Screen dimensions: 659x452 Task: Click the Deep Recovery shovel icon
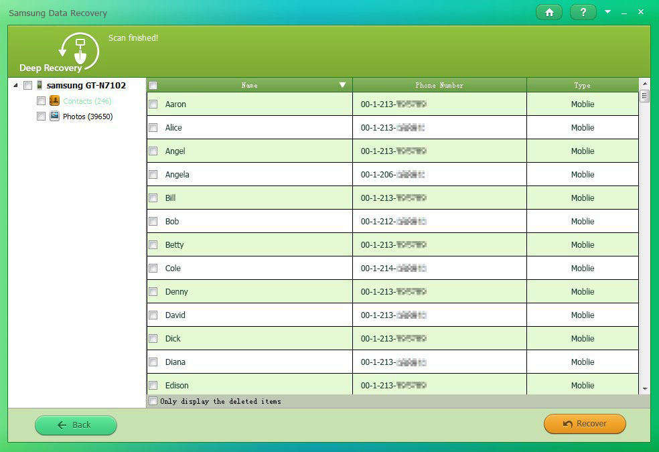click(79, 52)
